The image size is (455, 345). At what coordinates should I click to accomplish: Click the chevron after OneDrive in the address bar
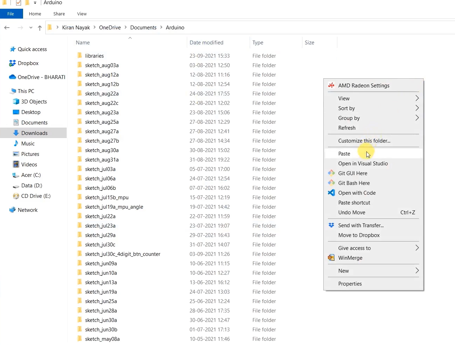[126, 27]
